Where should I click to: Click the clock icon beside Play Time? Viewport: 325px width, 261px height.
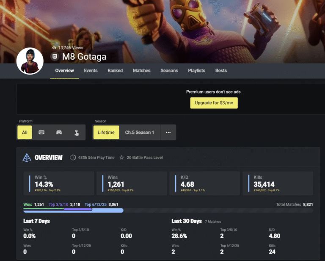[x=73, y=158]
